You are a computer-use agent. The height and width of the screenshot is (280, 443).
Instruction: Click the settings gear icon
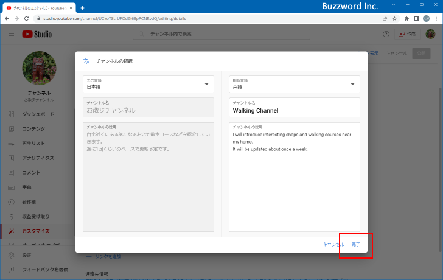[12, 256]
